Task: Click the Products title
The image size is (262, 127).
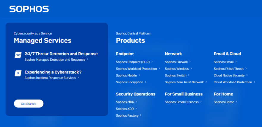Action: coord(131,40)
